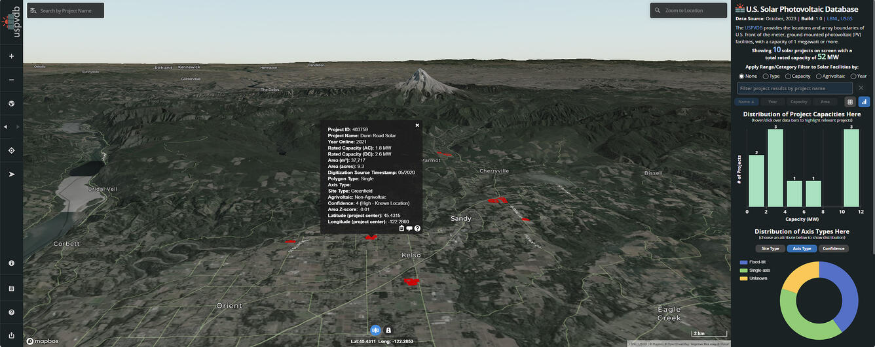Click the Fixed-tilt blue legend swatch
The image size is (875, 347).
tap(743, 261)
